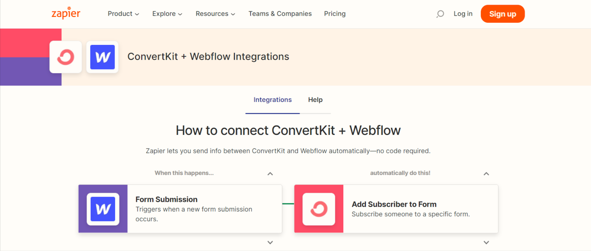This screenshot has height=251, width=591.
Task: Click down chevron below Add Subscriber card
Action: coord(486,243)
